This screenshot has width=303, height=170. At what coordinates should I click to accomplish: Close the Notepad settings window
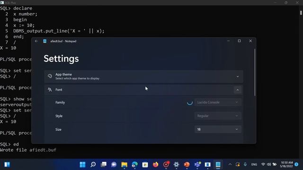(250, 41)
